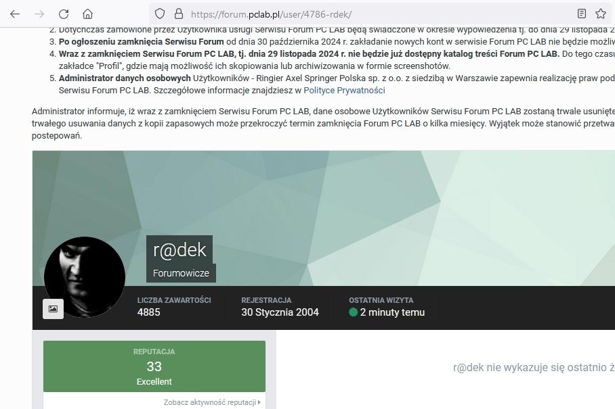Go back to the previous page

15,14
